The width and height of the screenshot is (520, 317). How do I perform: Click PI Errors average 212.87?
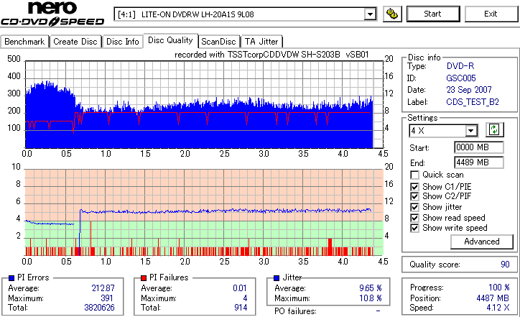[103, 288]
